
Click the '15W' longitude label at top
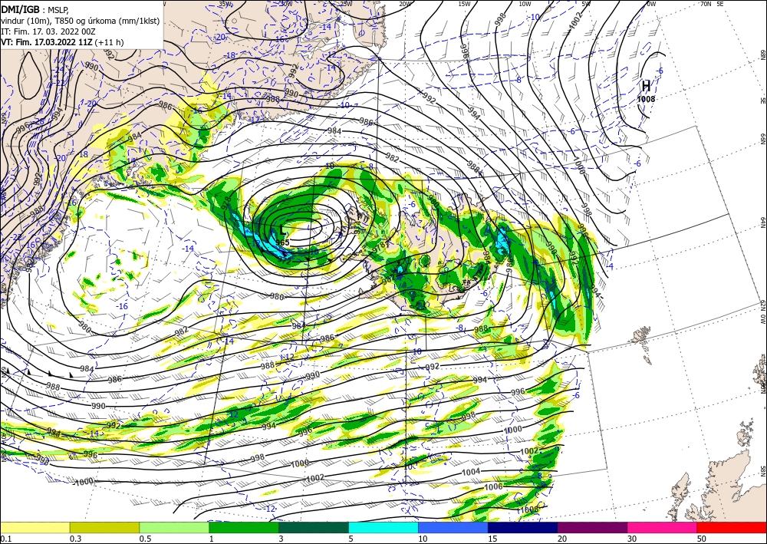tap(465, 4)
